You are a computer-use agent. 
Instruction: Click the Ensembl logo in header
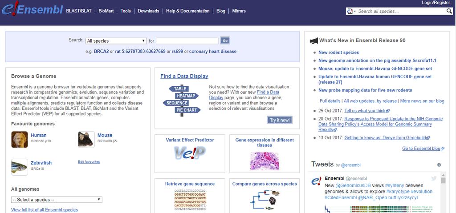tap(32, 10)
